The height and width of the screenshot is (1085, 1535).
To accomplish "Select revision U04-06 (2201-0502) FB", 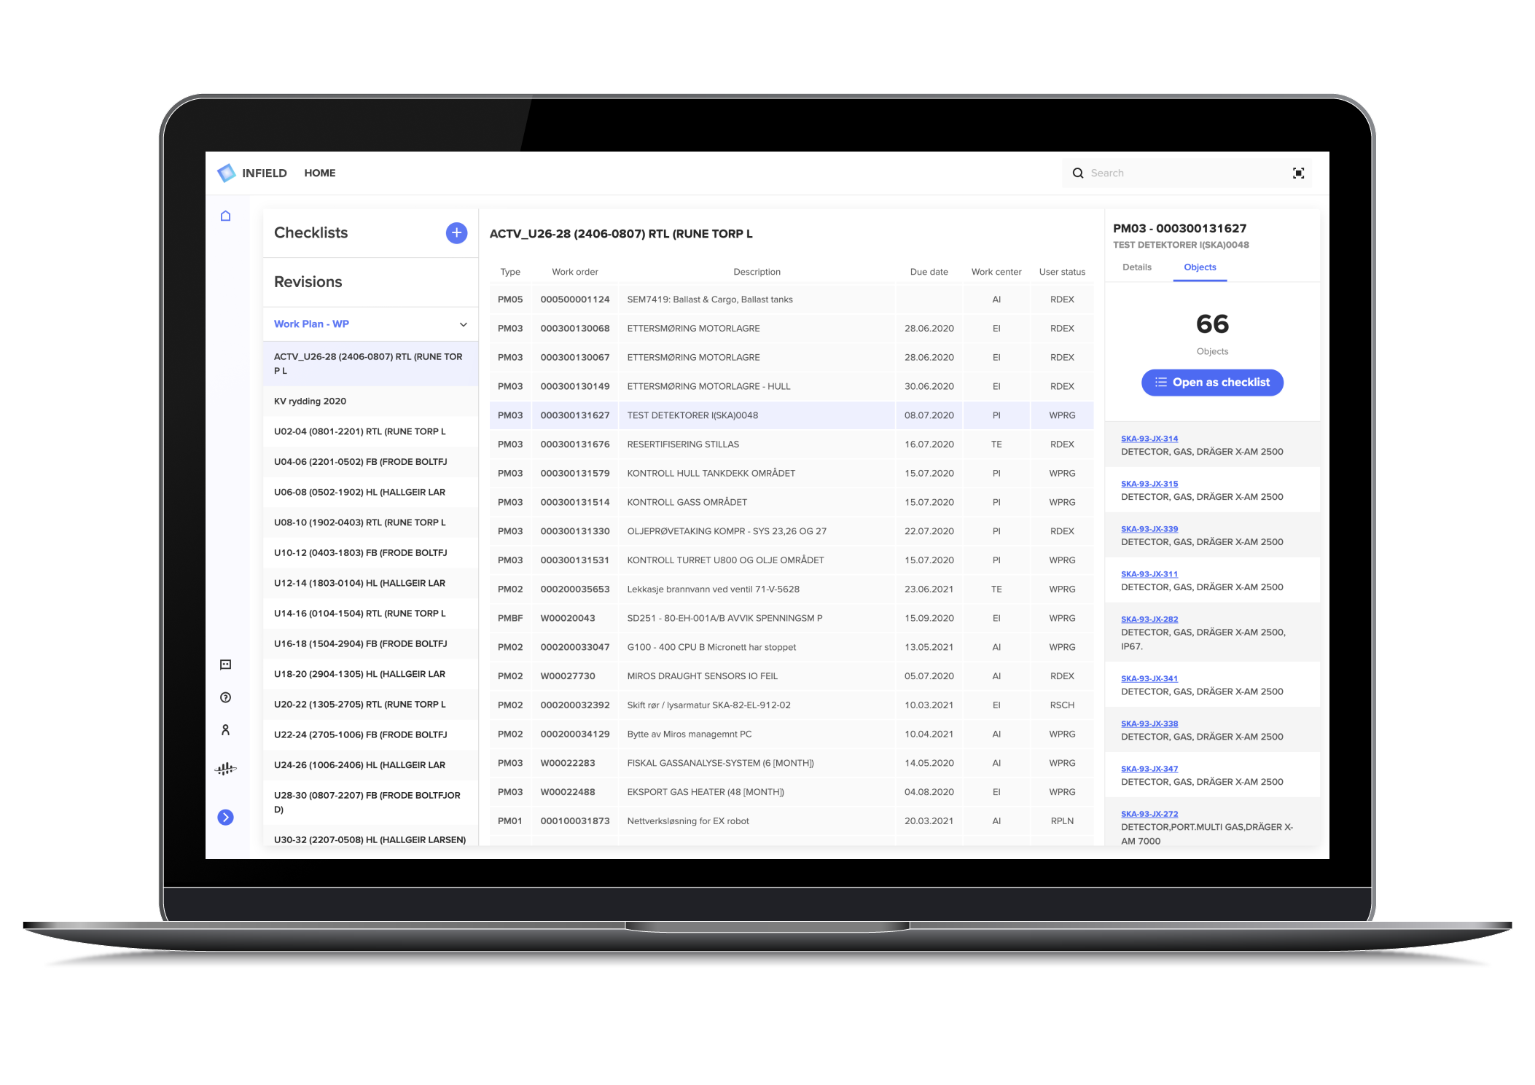I will [370, 462].
